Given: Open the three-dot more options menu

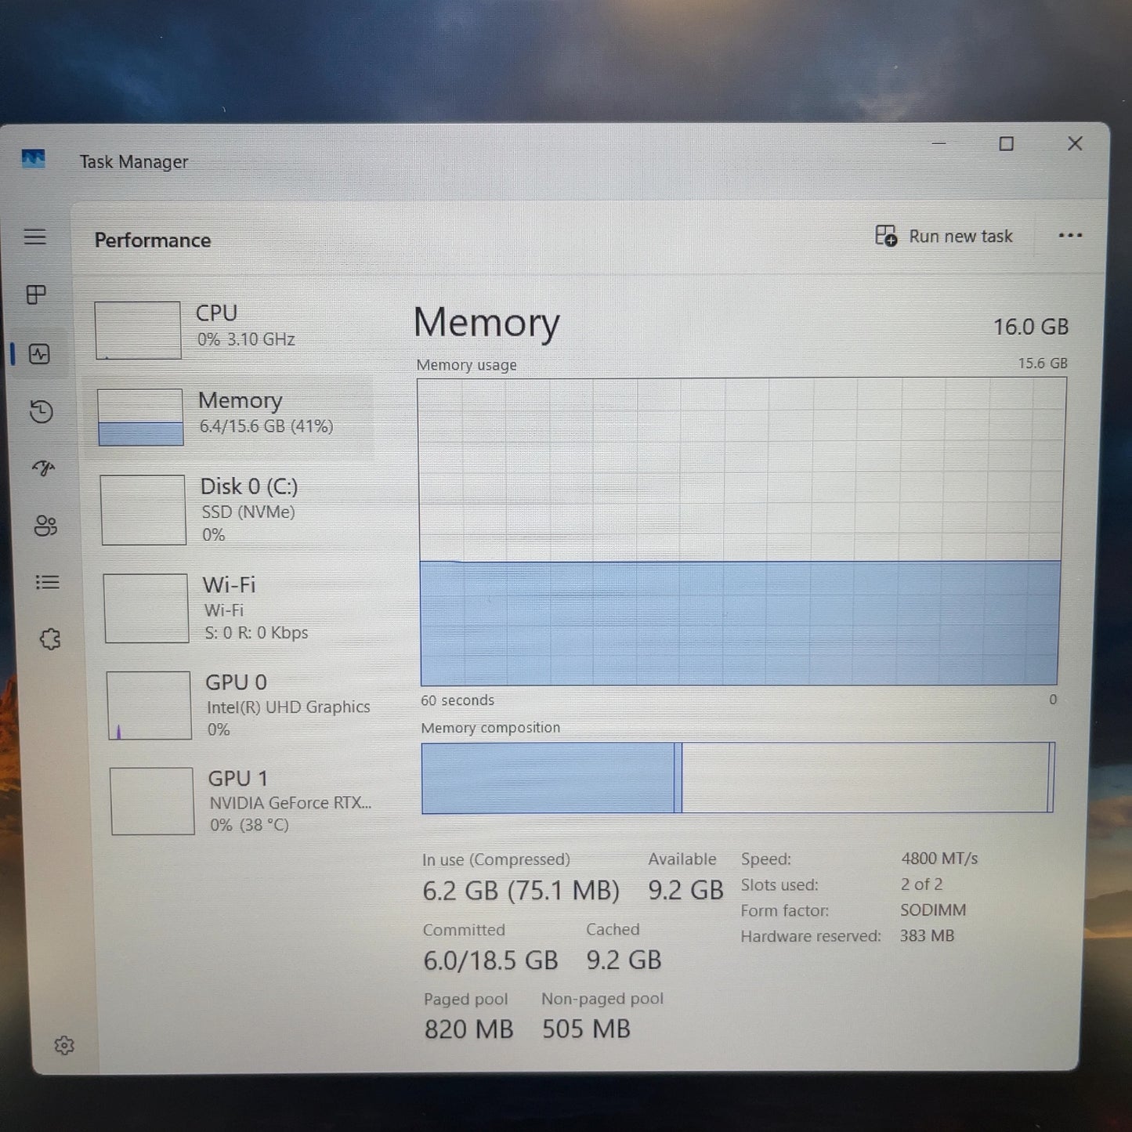Looking at the screenshot, I should click(x=1069, y=235).
